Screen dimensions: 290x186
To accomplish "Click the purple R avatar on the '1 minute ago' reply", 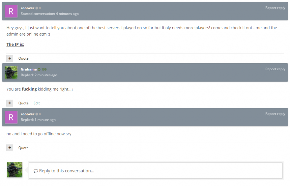I will pos(11,117).
